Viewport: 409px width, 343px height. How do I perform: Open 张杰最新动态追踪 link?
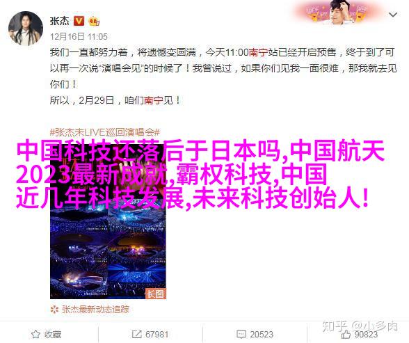[x=95, y=310]
